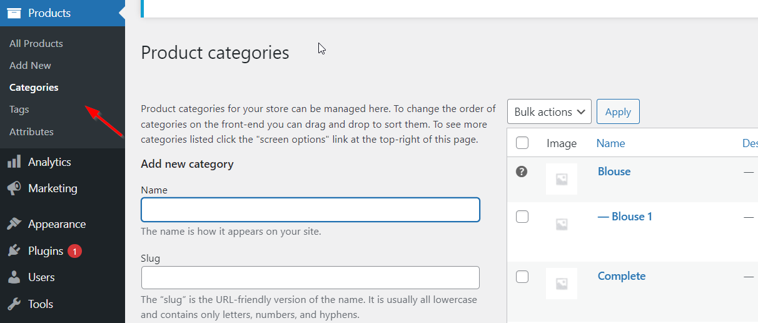Tick the select-all checkbox in table header

coord(522,143)
